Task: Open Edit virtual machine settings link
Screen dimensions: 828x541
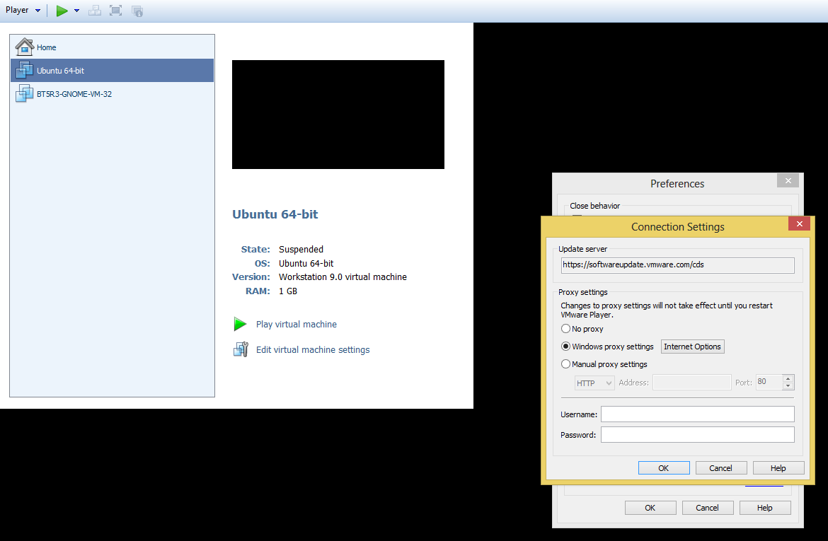Action: 313,349
